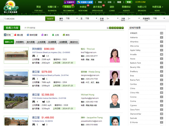The height and width of the screenshot is (126, 169).
Task: Open the OPEN HOUSE menu
Action: (97, 9)
